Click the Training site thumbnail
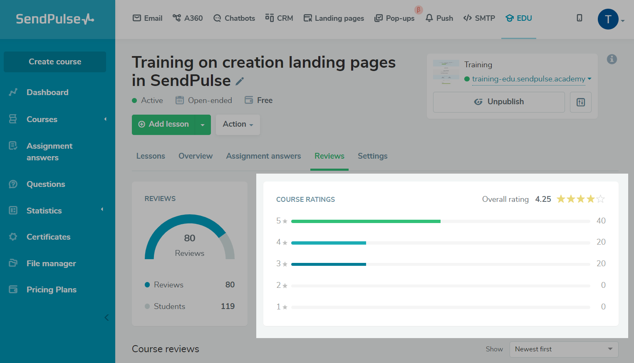Image resolution: width=634 pixels, height=363 pixels. [446, 72]
